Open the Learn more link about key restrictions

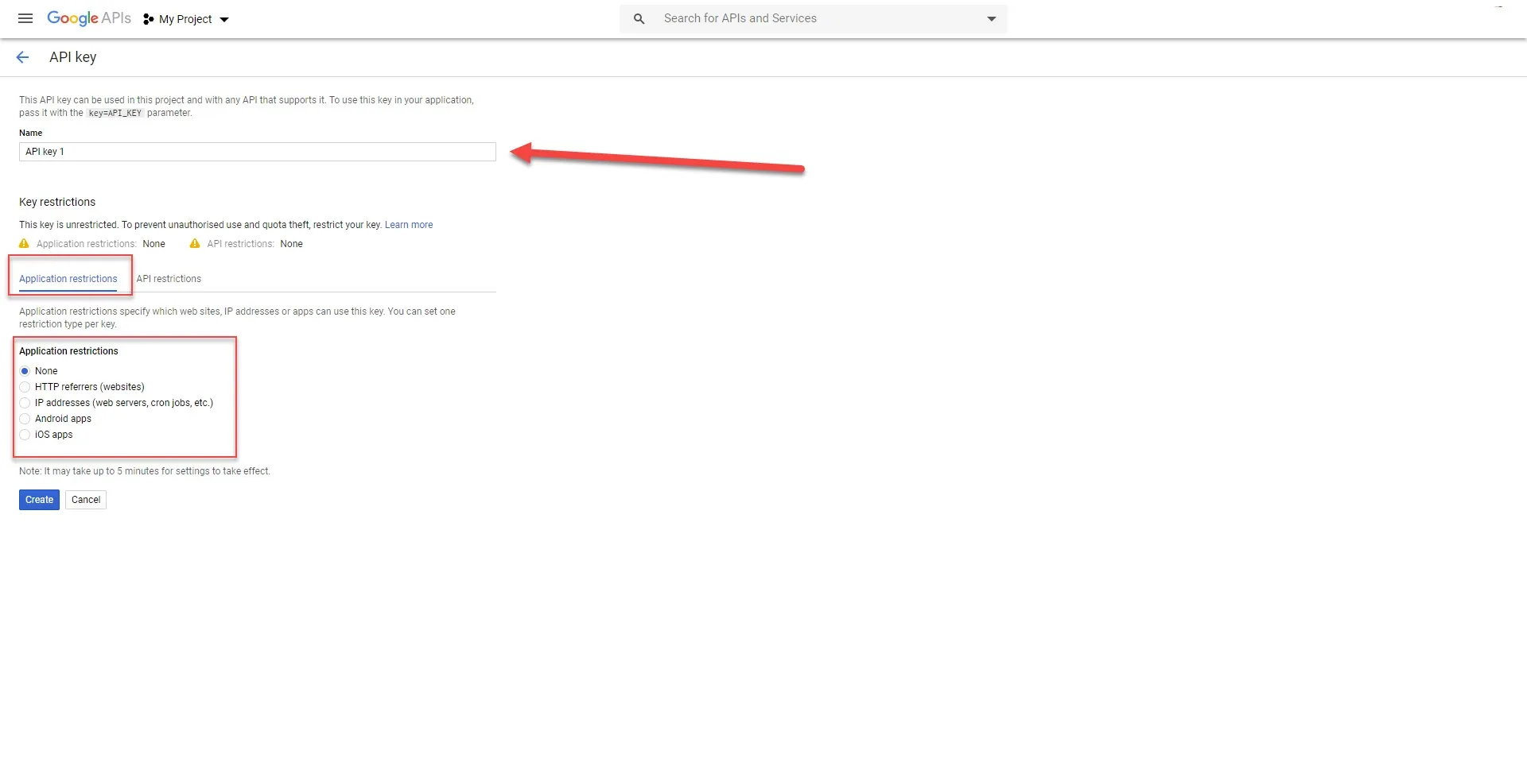click(409, 225)
